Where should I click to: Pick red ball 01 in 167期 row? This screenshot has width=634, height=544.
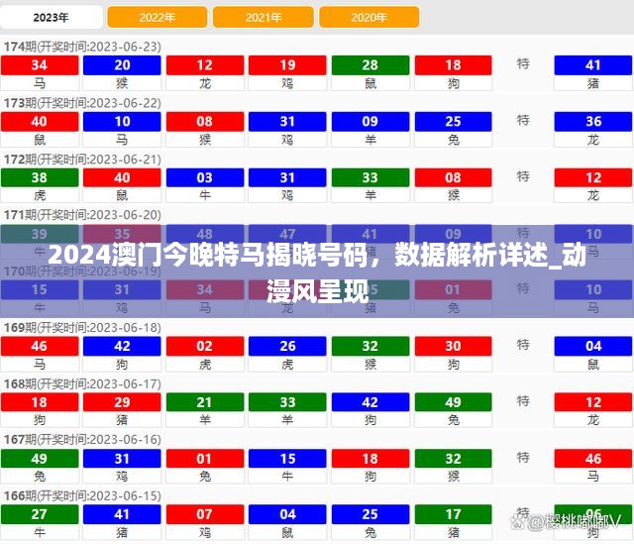pyautogui.click(x=205, y=459)
